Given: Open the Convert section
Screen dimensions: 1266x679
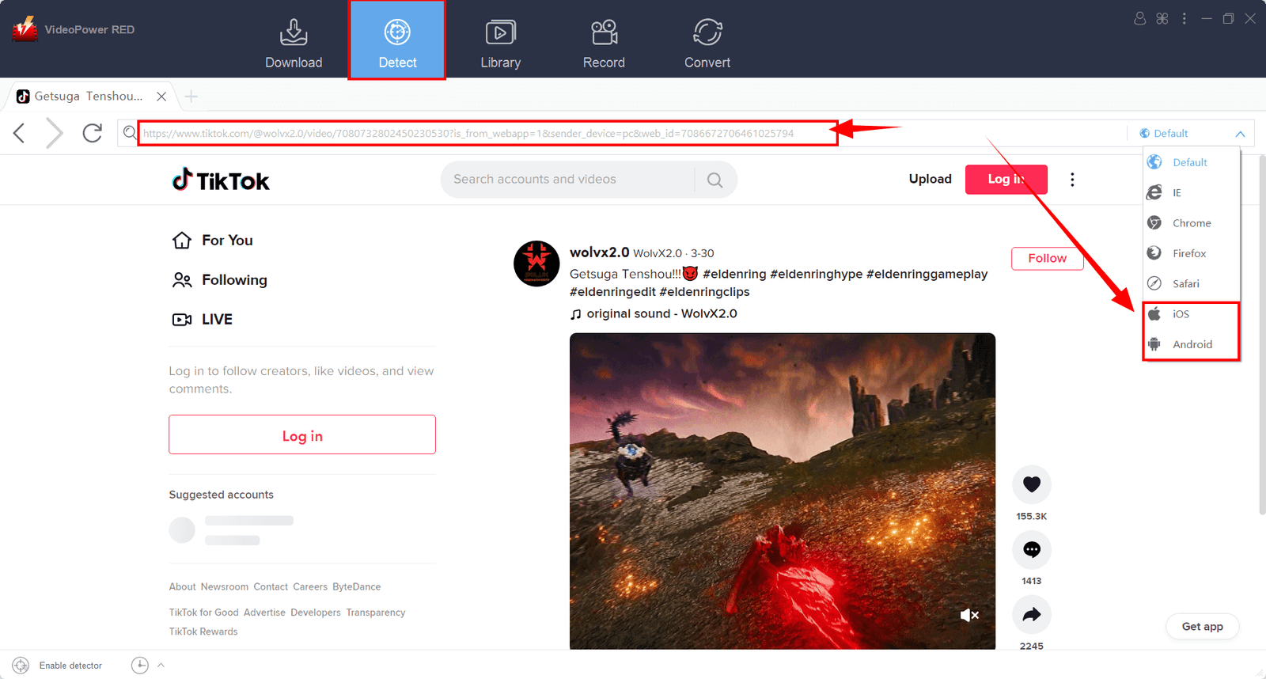Looking at the screenshot, I should coord(707,44).
